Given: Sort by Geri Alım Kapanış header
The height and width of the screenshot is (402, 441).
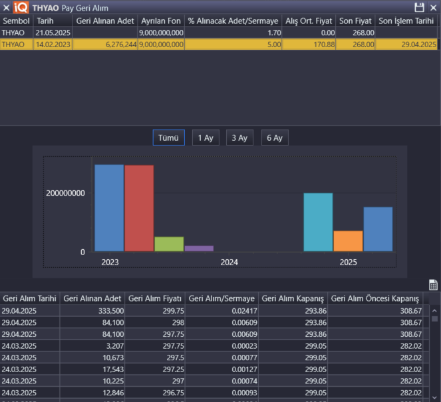Looking at the screenshot, I should pos(293,298).
